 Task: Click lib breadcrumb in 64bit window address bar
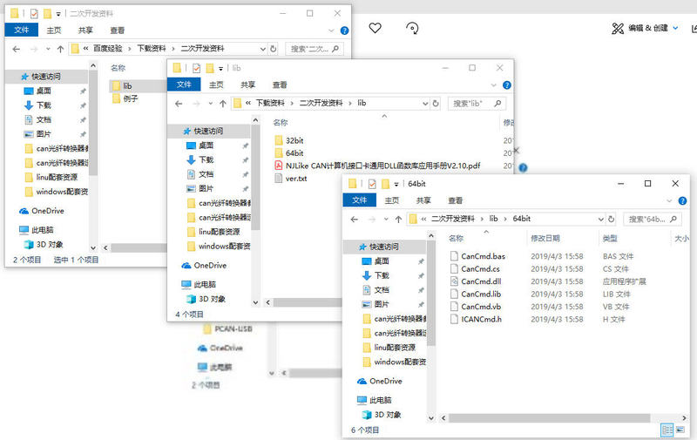click(493, 219)
